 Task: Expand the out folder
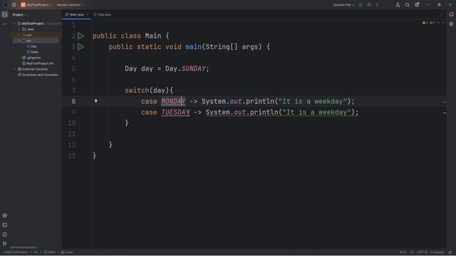(19, 35)
